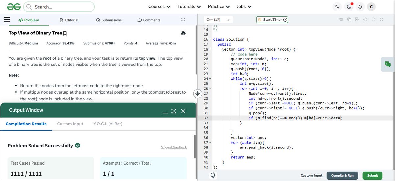Expand the Tutorials dropdown
This screenshot has height=181, width=395.
coord(189,7)
